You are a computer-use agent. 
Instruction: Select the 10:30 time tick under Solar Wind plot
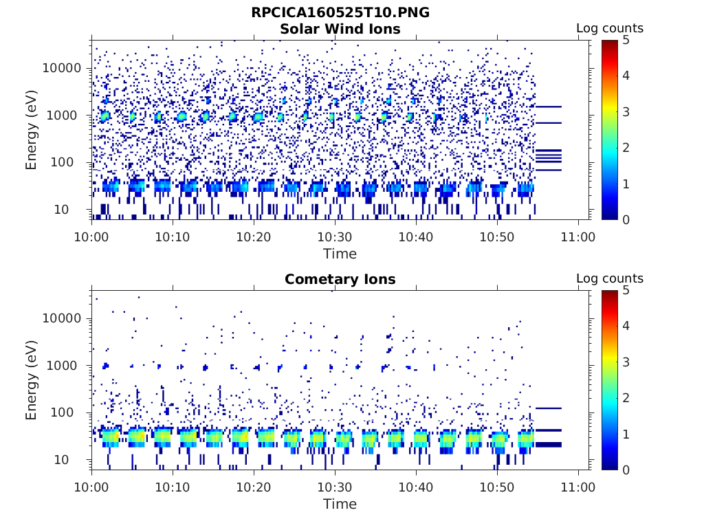click(335, 236)
